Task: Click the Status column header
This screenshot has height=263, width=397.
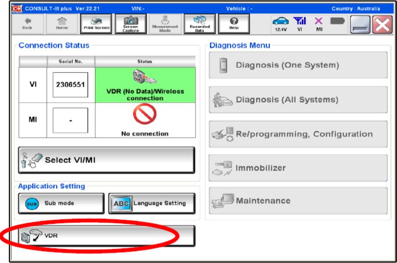Action: tap(145, 62)
